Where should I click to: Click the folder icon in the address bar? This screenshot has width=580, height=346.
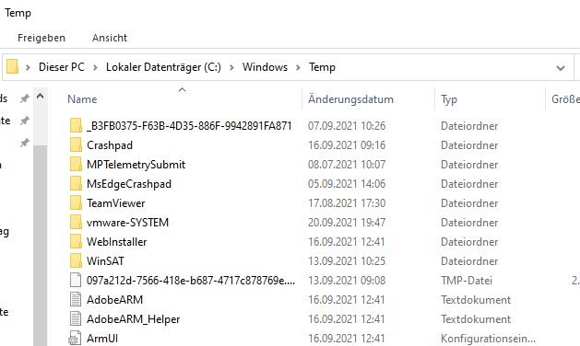click(13, 67)
